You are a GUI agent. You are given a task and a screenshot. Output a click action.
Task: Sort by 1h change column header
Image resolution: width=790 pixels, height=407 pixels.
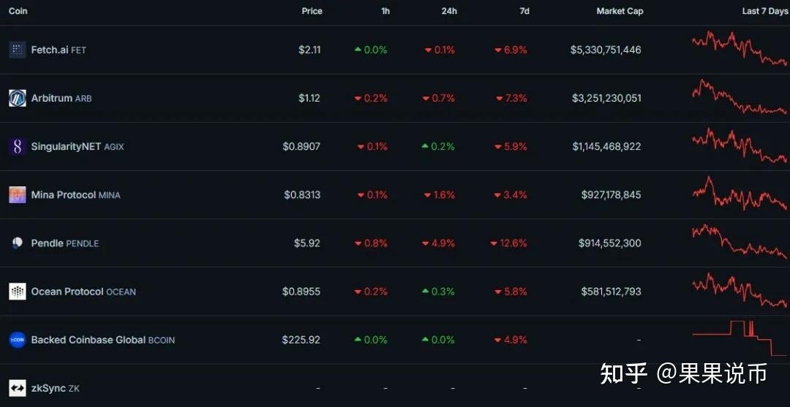point(385,11)
